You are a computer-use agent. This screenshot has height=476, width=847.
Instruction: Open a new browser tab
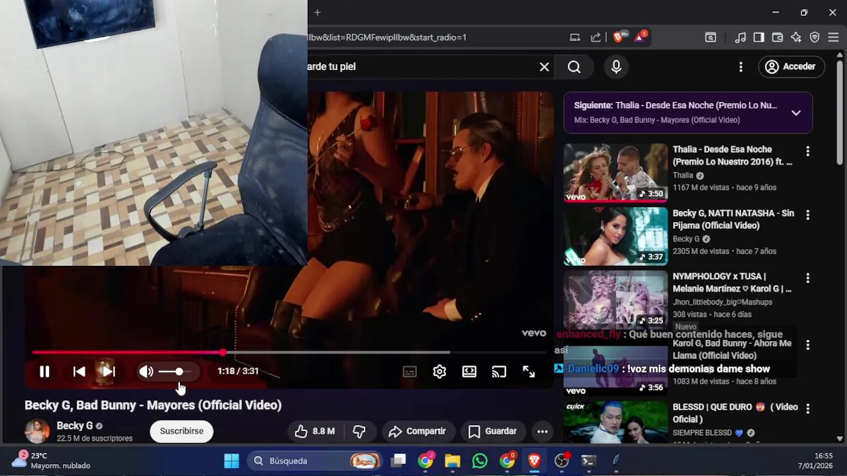[x=318, y=12]
